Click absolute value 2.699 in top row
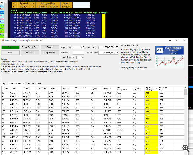 (166, 93)
